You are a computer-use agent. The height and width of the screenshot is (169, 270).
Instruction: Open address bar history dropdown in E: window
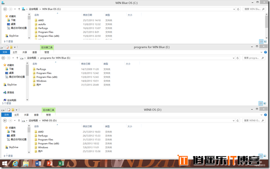pyautogui.click(x=233, y=58)
